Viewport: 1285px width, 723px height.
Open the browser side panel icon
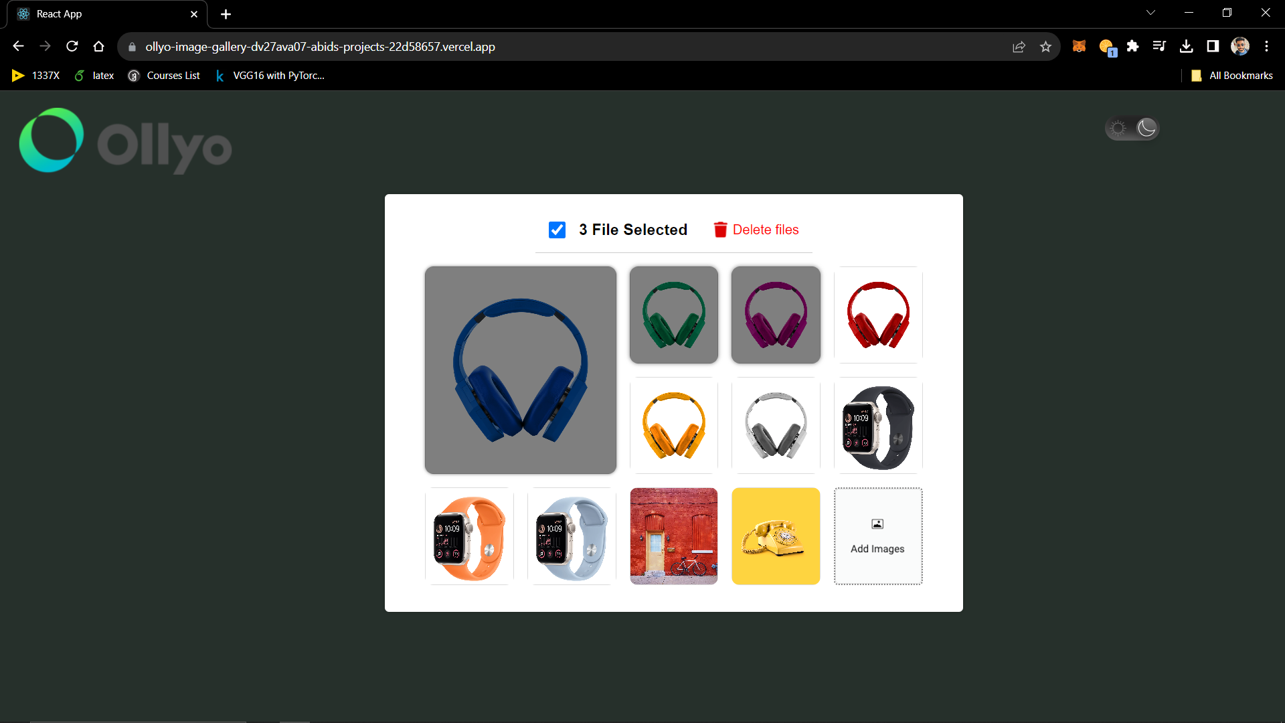(x=1213, y=46)
